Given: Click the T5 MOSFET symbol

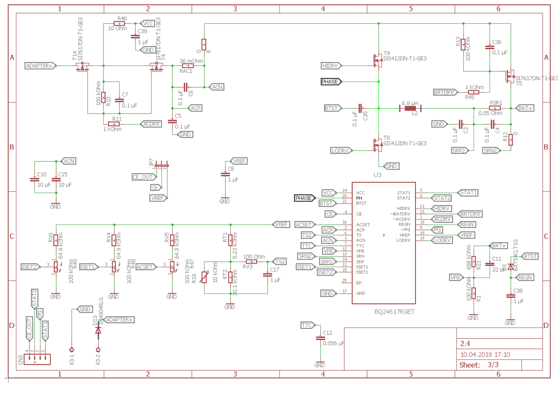Looking at the screenshot, I should 509,76.
